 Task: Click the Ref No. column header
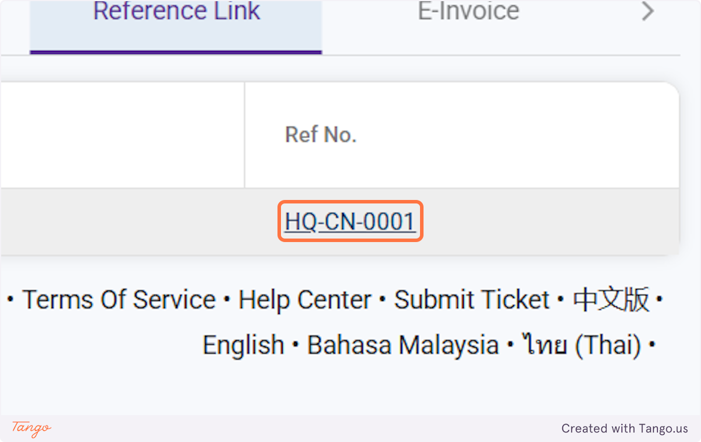click(x=321, y=134)
